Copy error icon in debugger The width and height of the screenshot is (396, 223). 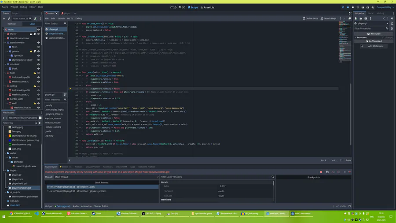point(327,172)
